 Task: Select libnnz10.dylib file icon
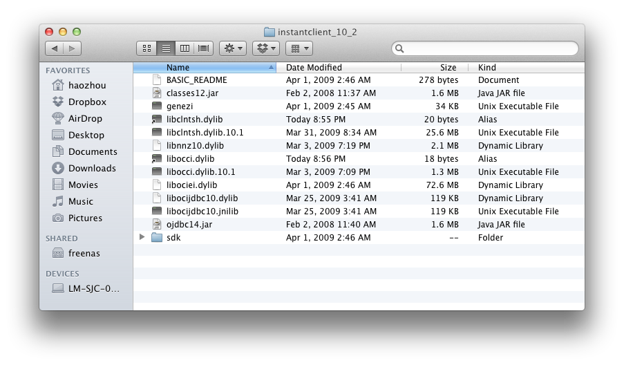point(157,145)
